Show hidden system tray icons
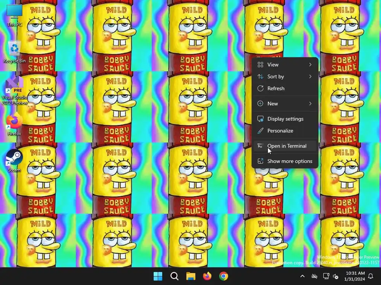The height and width of the screenshot is (285, 381). pyautogui.click(x=302, y=276)
